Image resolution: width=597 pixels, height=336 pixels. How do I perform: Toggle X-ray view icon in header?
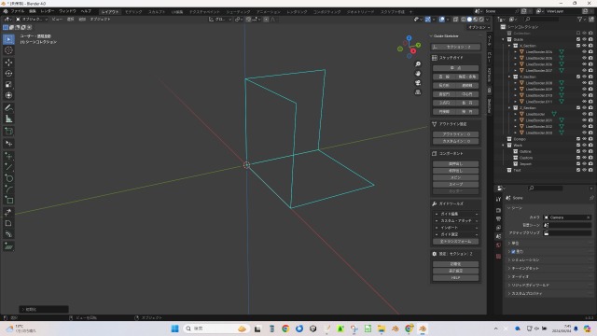(x=456, y=19)
